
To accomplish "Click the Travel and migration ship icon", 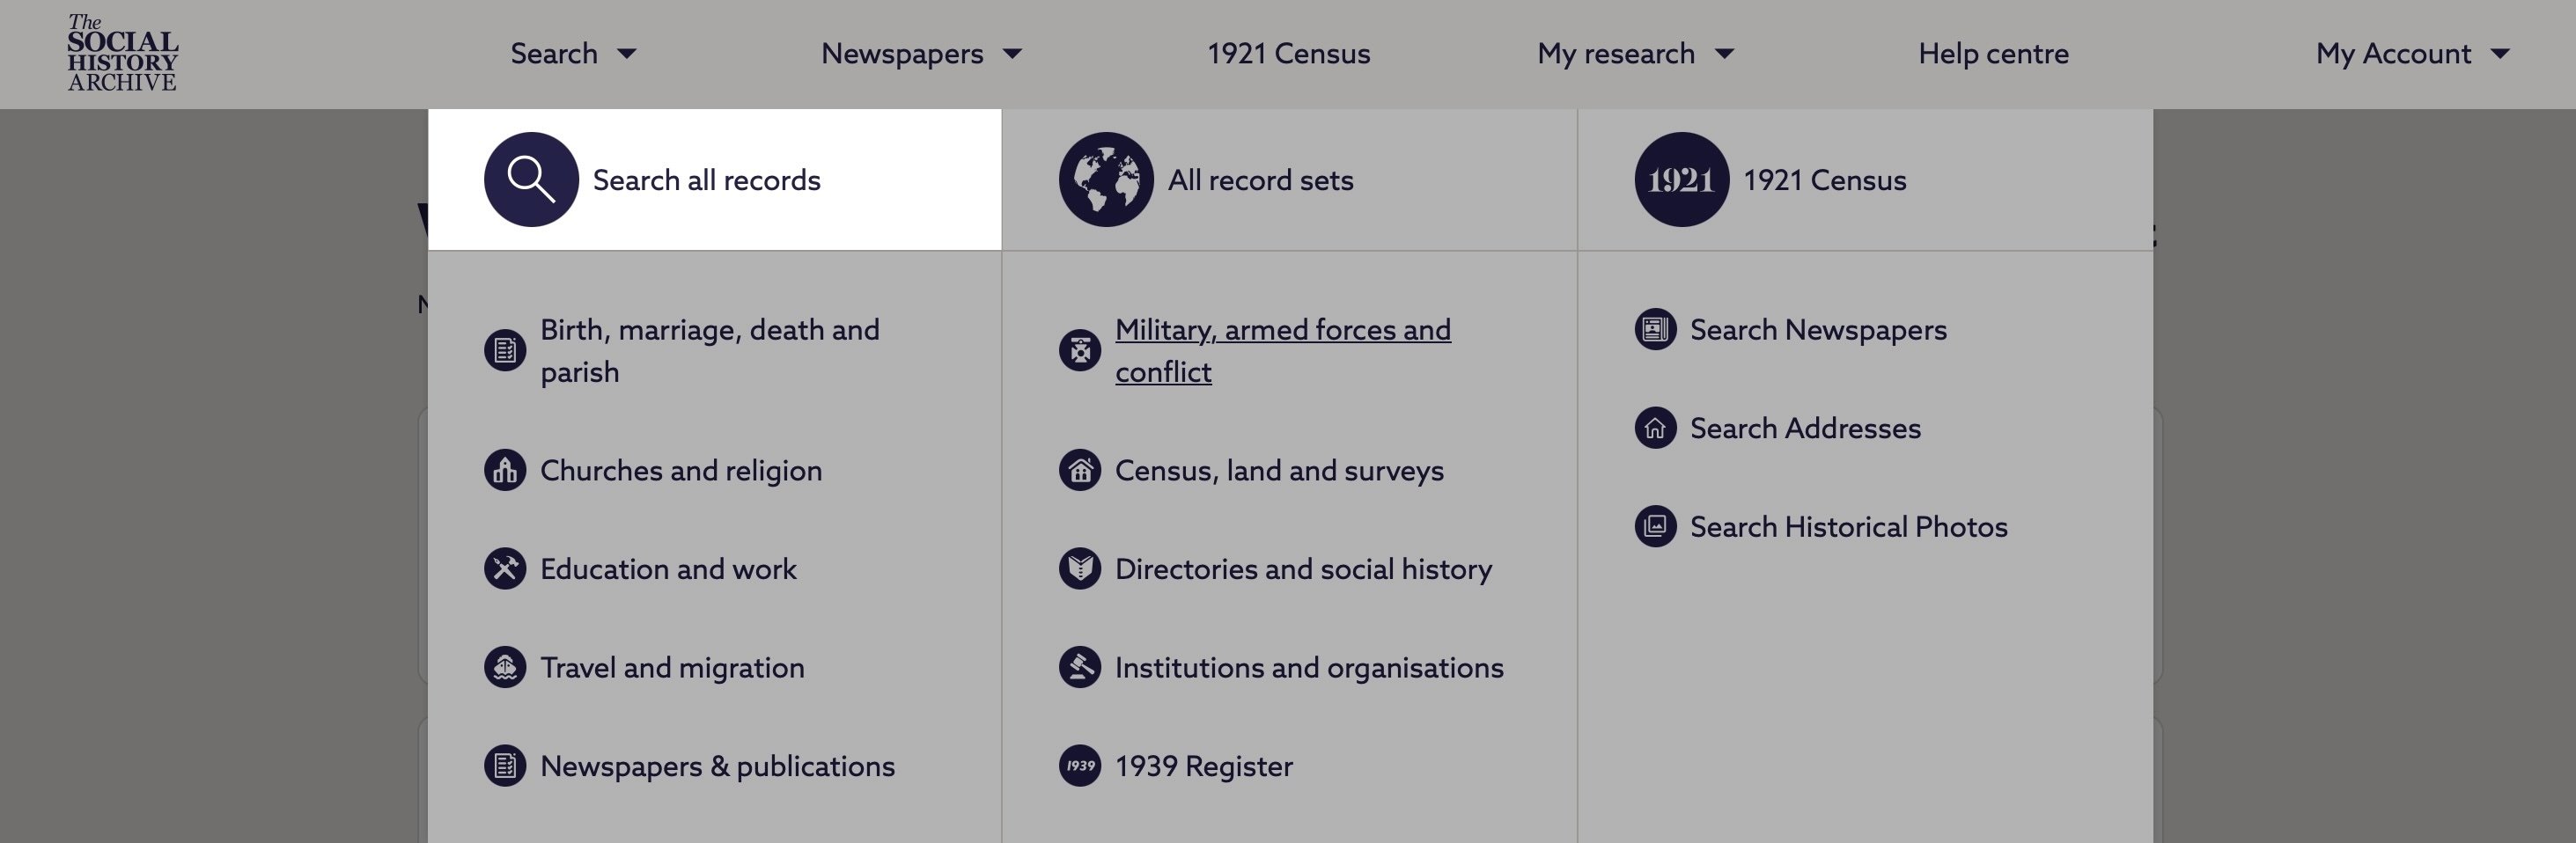I will (505, 667).
